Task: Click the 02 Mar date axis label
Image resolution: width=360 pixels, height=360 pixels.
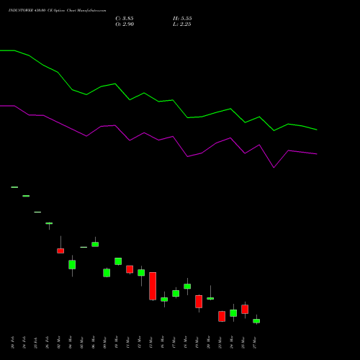Action: [x=59, y=343]
